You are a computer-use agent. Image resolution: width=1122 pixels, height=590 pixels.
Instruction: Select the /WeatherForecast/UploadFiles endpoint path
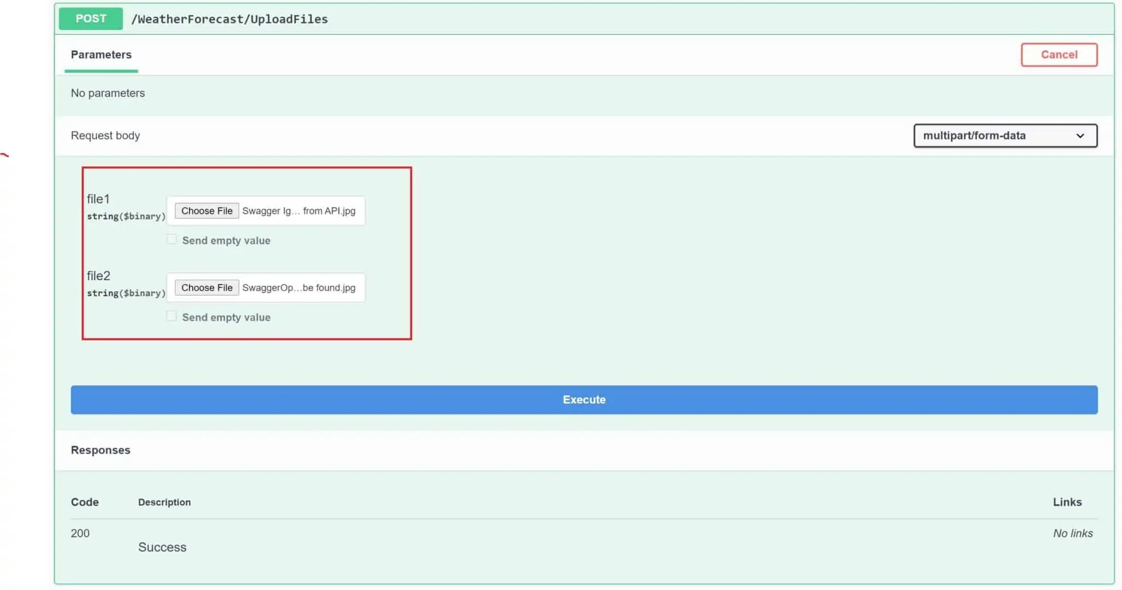[x=230, y=19]
